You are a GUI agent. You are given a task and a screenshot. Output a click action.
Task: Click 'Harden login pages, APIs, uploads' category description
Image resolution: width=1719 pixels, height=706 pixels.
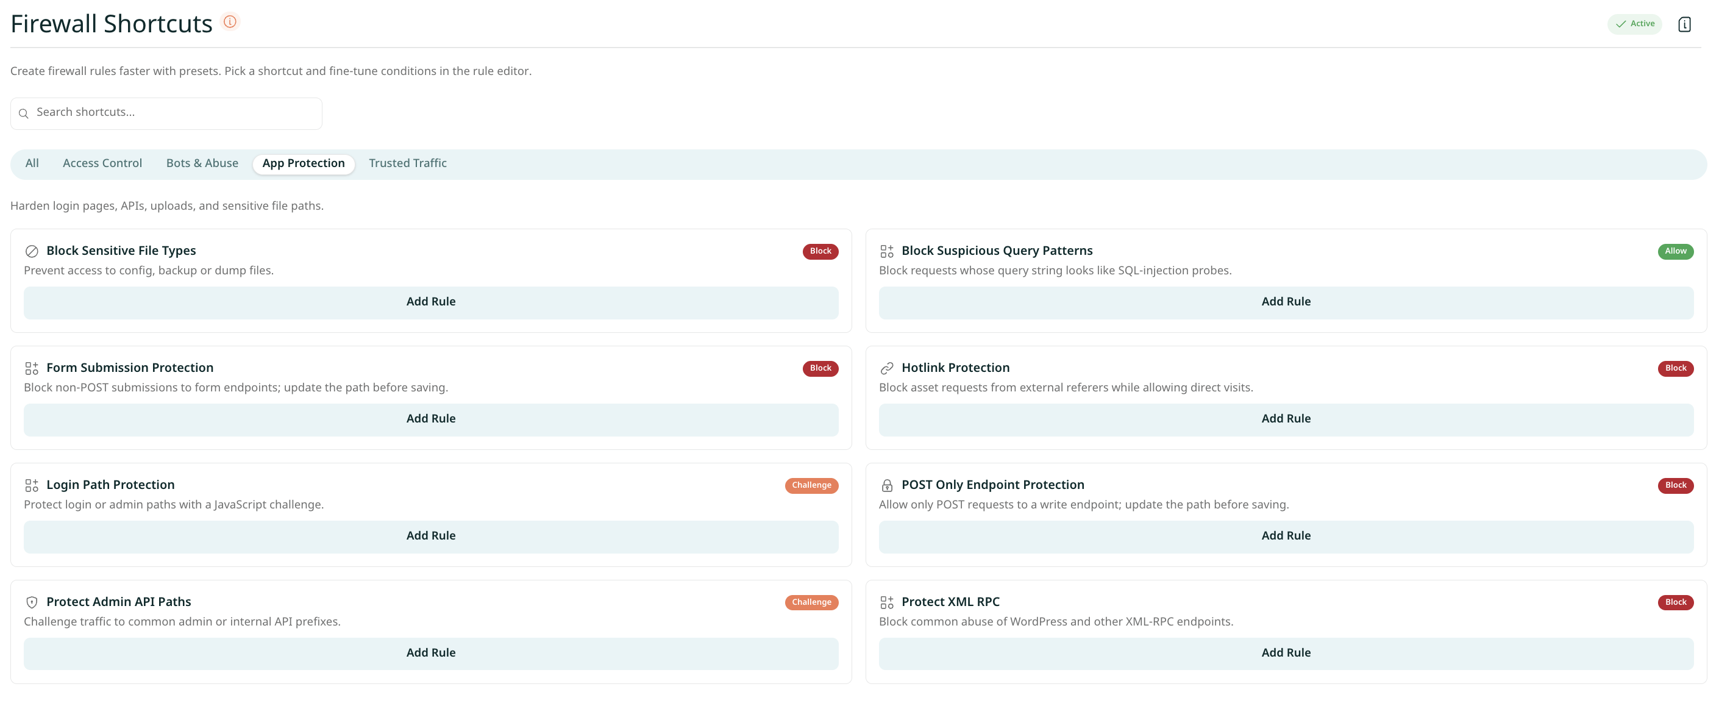(x=167, y=206)
